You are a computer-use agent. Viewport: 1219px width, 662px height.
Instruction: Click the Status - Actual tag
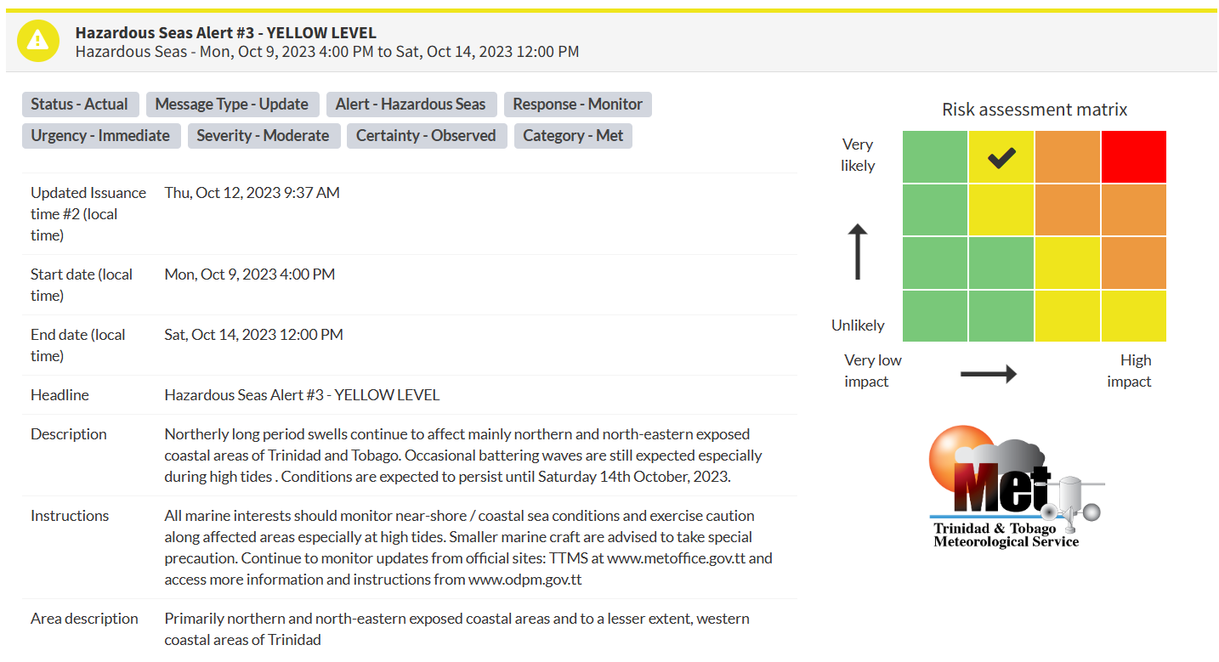[79, 105]
